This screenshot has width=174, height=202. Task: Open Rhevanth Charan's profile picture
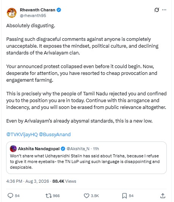[x=12, y=12]
